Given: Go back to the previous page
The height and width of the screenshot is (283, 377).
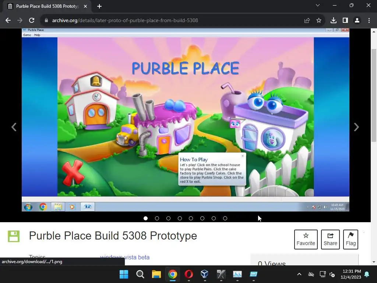Looking at the screenshot, I should 8,21.
